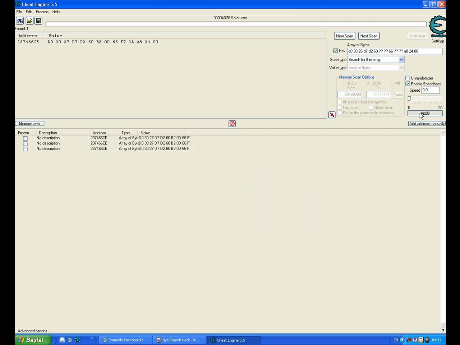Viewport: 460px width, 345px height.
Task: Click the question mark help icon
Action: click(x=443, y=331)
